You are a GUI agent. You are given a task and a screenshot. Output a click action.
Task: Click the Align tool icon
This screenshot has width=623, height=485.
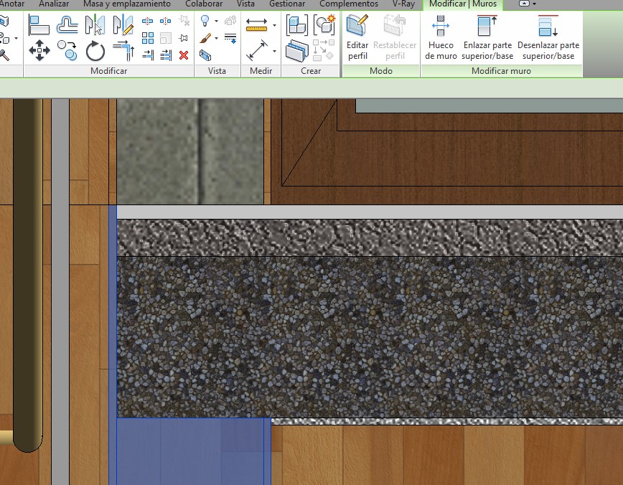(39, 25)
